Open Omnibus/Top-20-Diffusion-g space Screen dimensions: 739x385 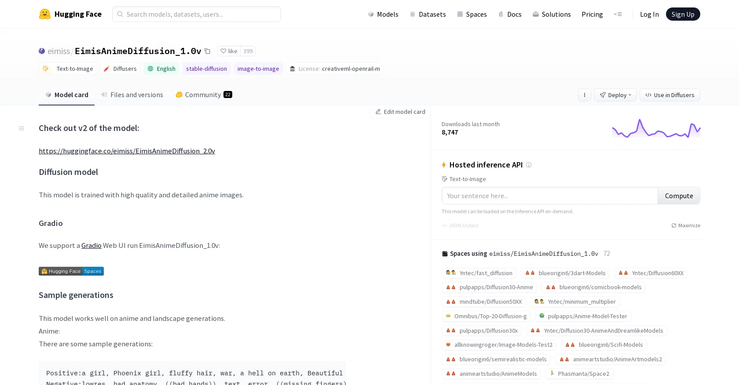click(487, 316)
